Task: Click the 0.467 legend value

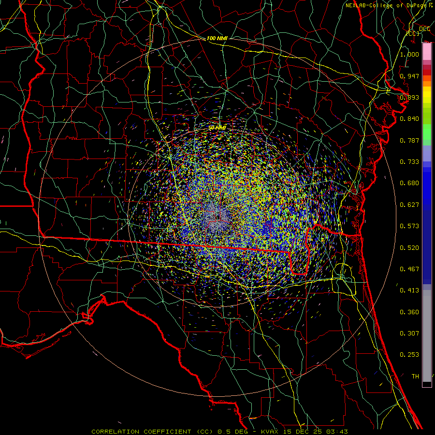Action: pos(409,269)
